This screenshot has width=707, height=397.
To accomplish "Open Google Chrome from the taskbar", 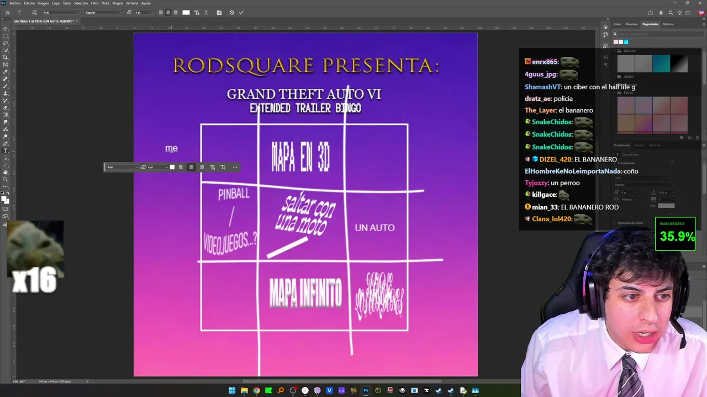I will tap(256, 391).
